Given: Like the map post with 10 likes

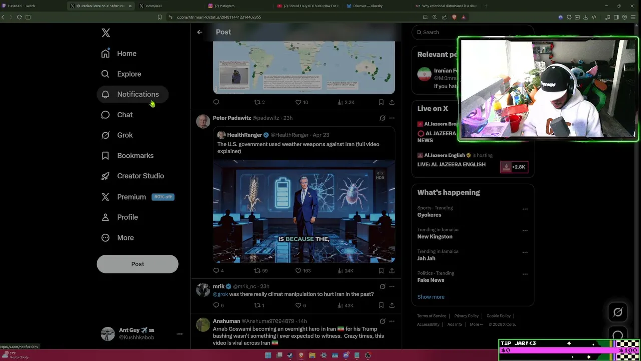Looking at the screenshot, I should coord(301,102).
